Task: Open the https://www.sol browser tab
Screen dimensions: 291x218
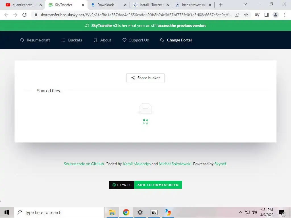Action: click(x=193, y=5)
